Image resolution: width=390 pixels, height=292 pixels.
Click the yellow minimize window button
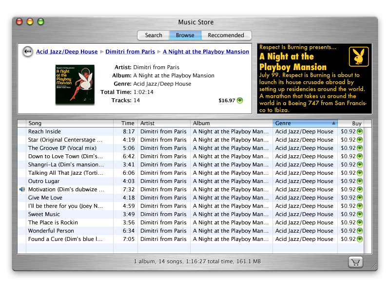click(30, 21)
